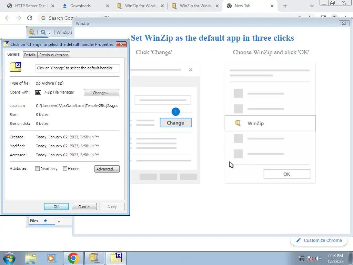Screen dimensions: 353x265
Task: Enable the Read-only checkbox
Action: [37, 168]
